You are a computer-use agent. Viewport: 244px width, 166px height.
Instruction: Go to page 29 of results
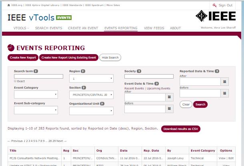[x=54, y=141]
